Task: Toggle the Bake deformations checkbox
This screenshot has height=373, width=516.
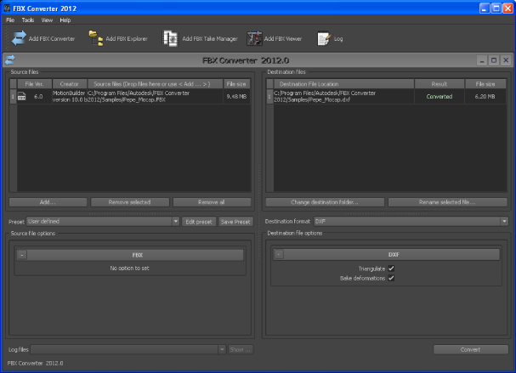Action: click(x=391, y=278)
